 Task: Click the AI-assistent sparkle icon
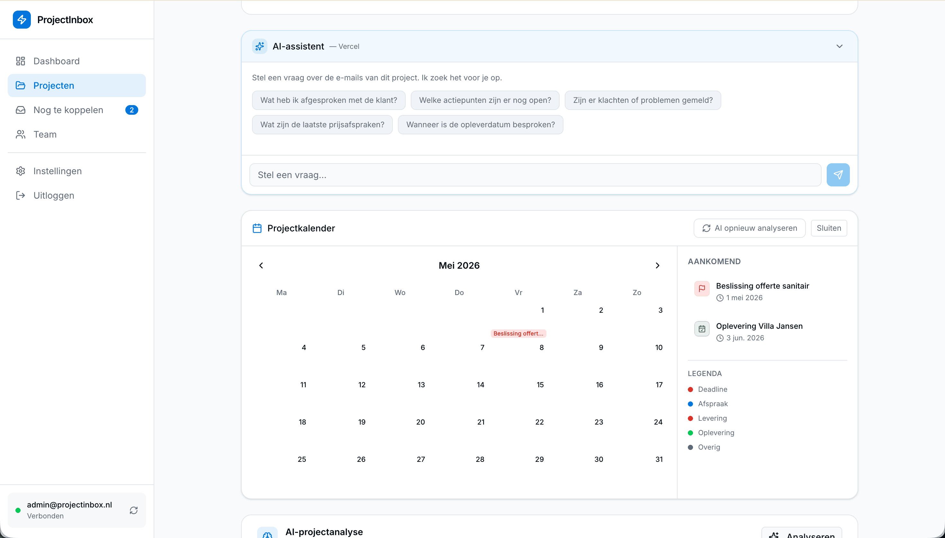tap(260, 46)
